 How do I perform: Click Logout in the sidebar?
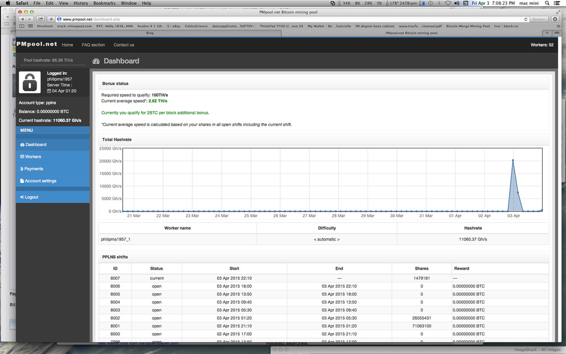[53, 197]
